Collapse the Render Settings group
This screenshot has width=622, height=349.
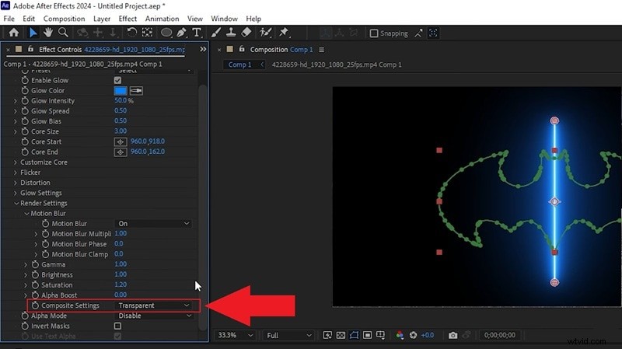[16, 203]
